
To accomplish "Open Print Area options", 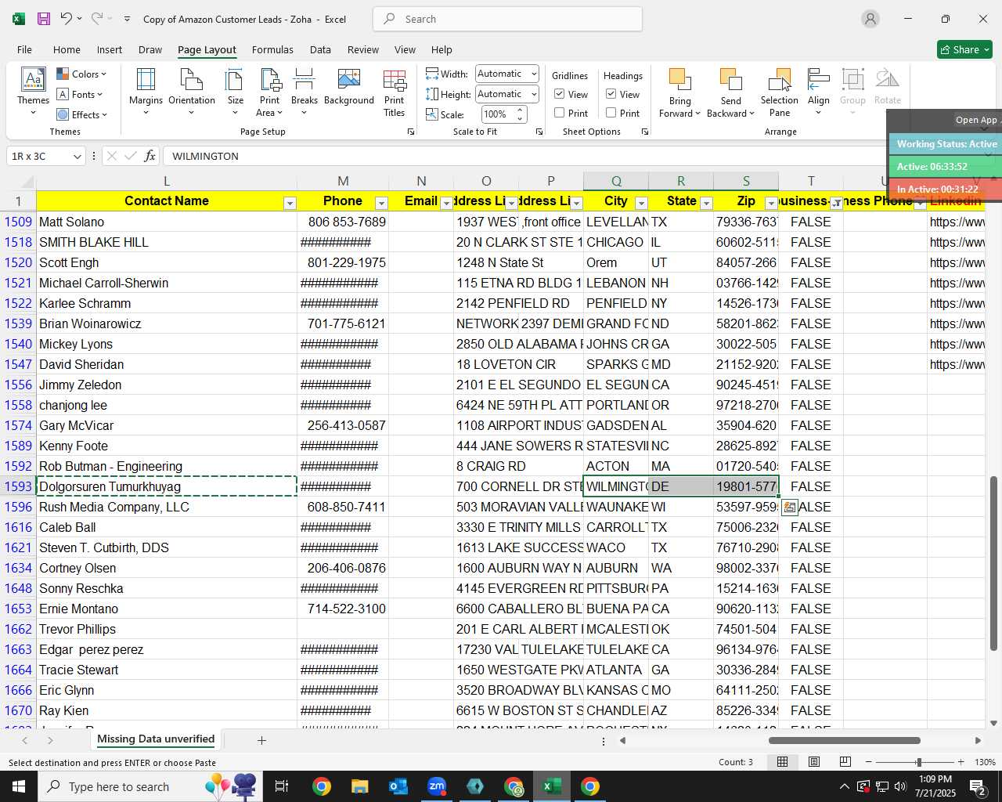I will point(269,92).
